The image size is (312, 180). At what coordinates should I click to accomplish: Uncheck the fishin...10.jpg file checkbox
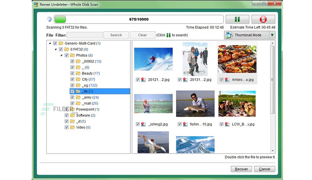pos(180,124)
